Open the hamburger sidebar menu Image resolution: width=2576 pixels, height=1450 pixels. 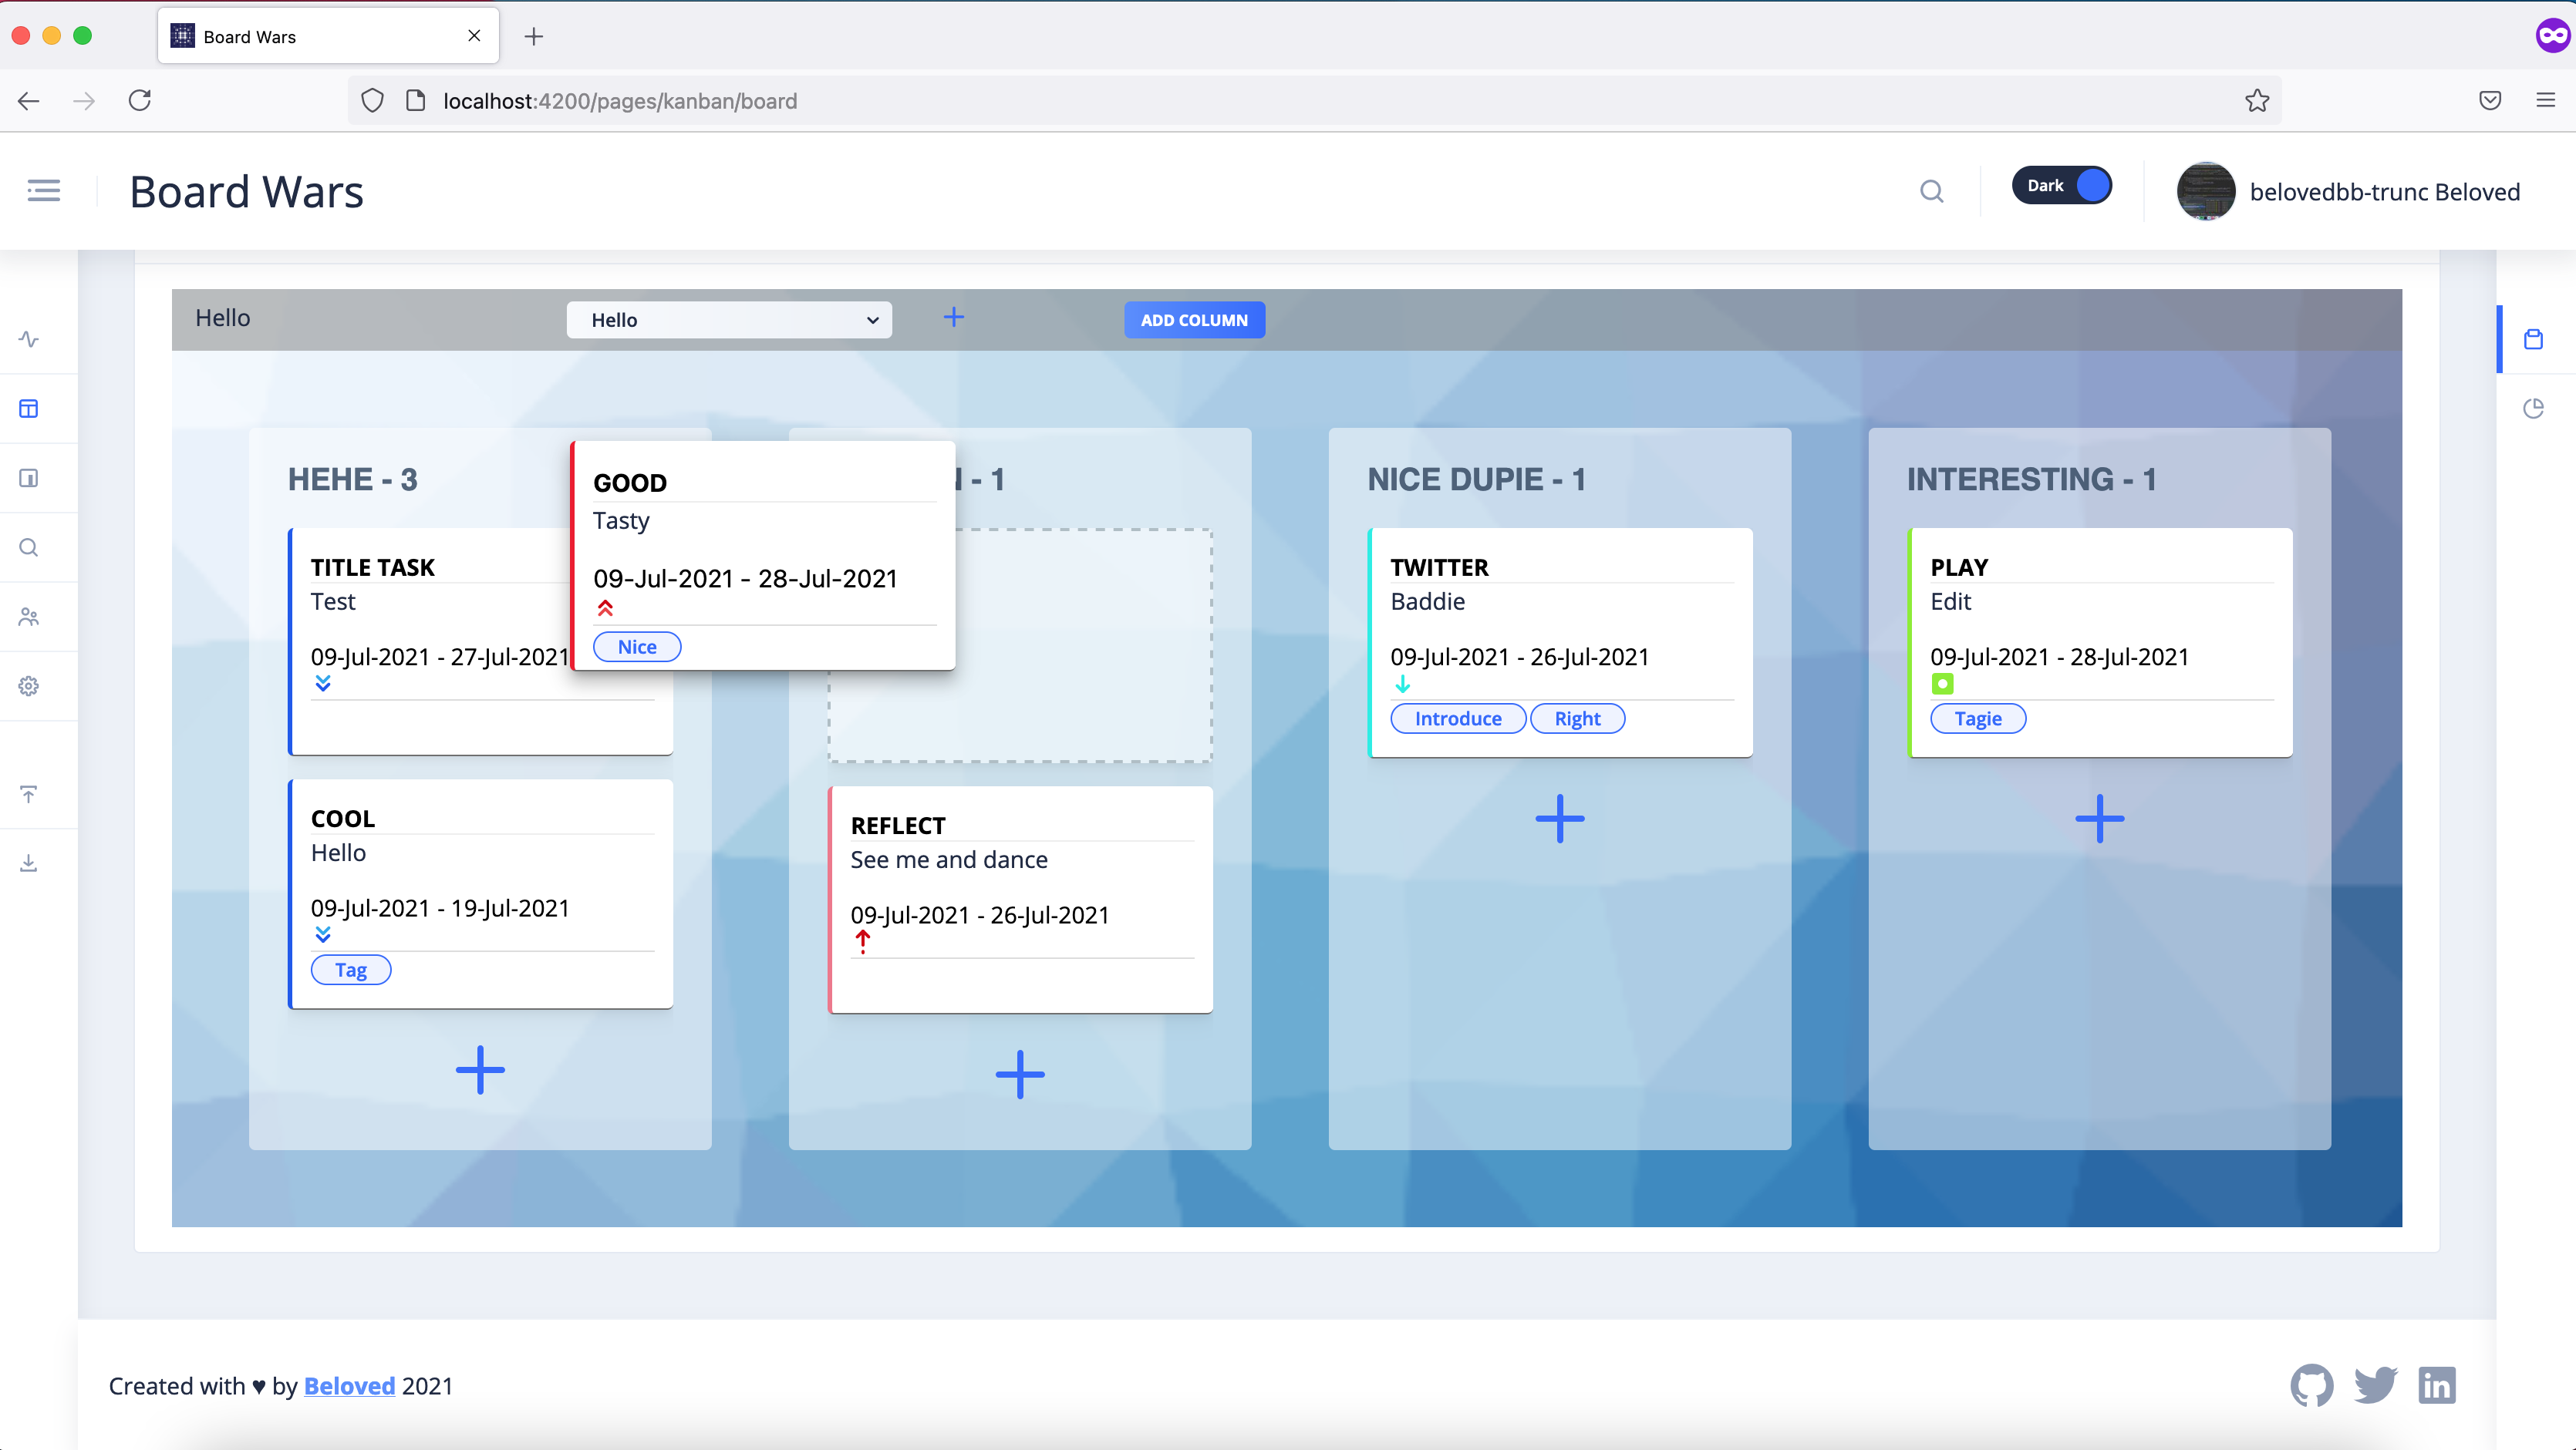[x=43, y=191]
